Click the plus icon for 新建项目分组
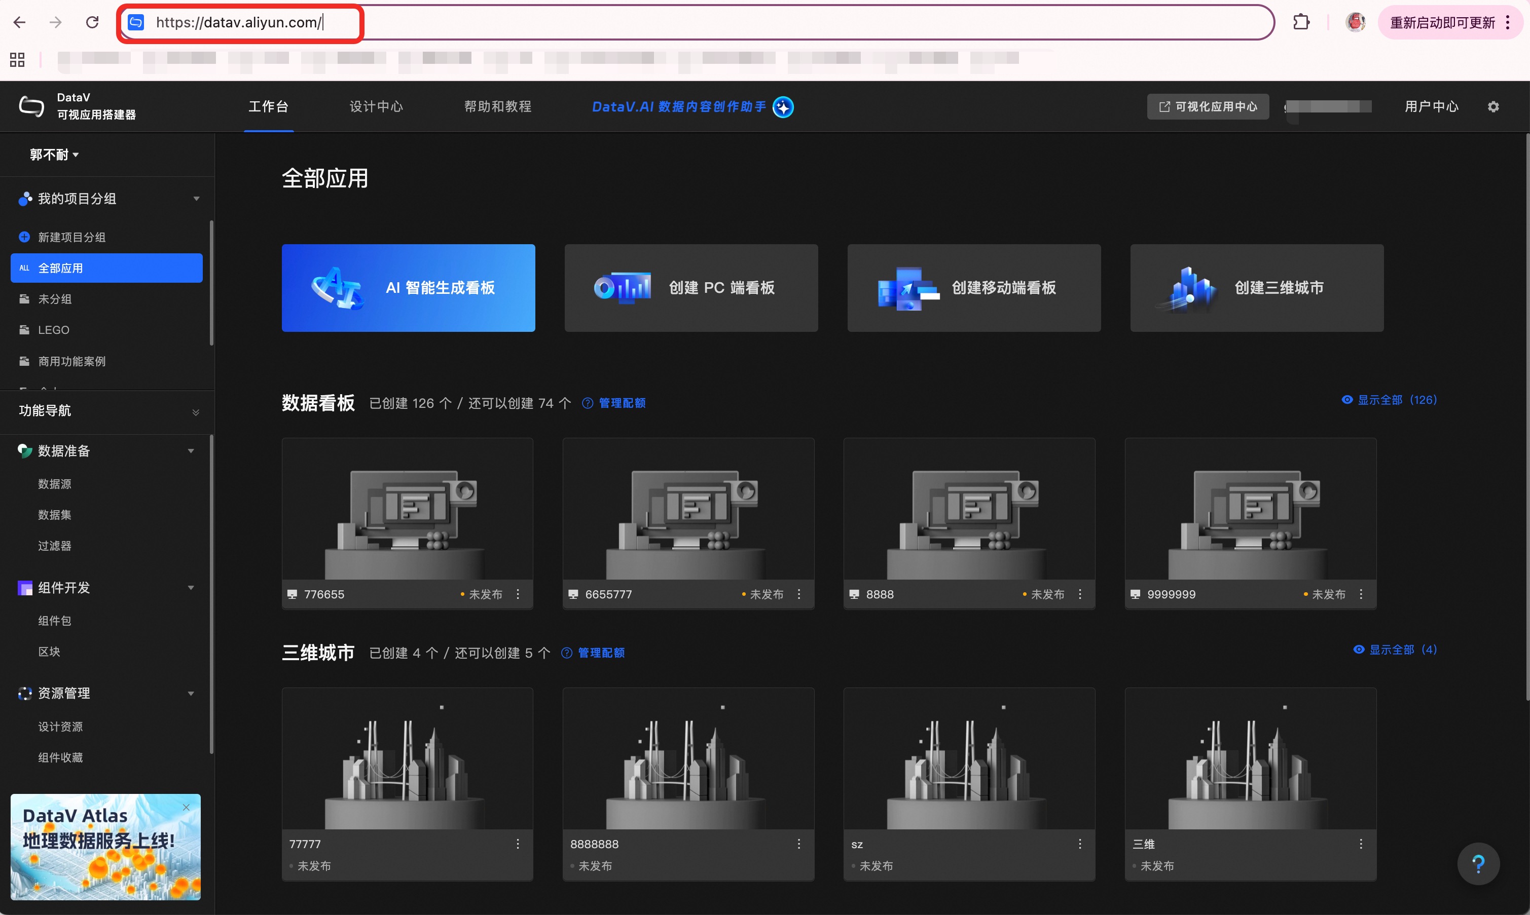1530x915 pixels. point(24,237)
